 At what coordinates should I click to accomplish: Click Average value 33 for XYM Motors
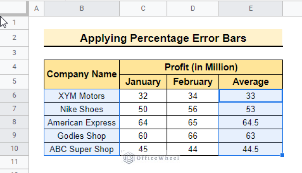coord(250,96)
